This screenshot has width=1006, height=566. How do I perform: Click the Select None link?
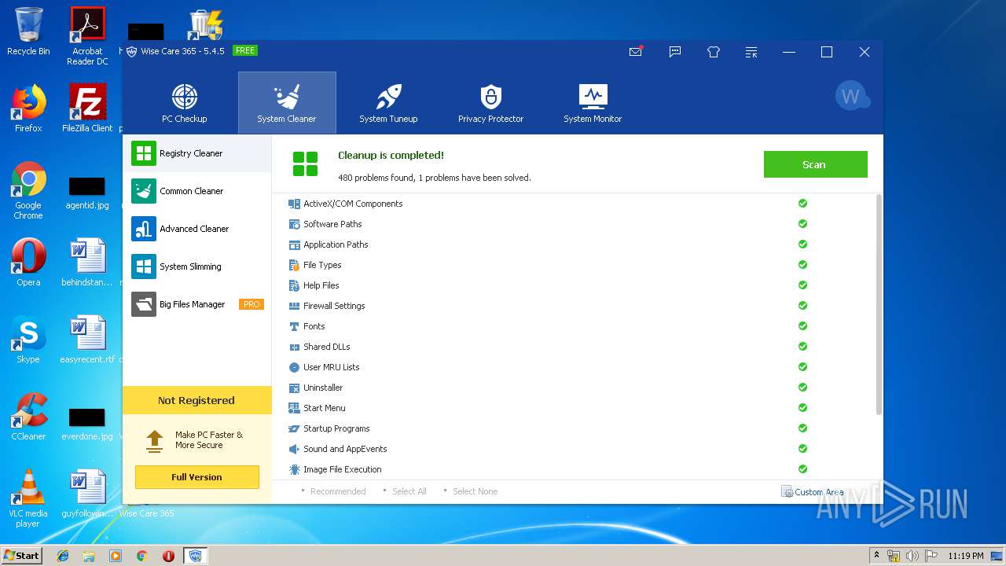point(475,491)
